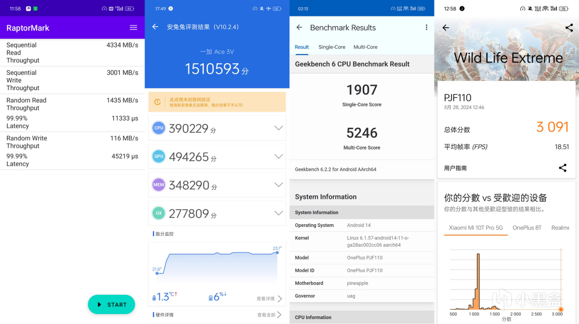579x324 pixels.
Task: Tap the purple MEM badge in AnTuTu
Action: pyautogui.click(x=159, y=185)
